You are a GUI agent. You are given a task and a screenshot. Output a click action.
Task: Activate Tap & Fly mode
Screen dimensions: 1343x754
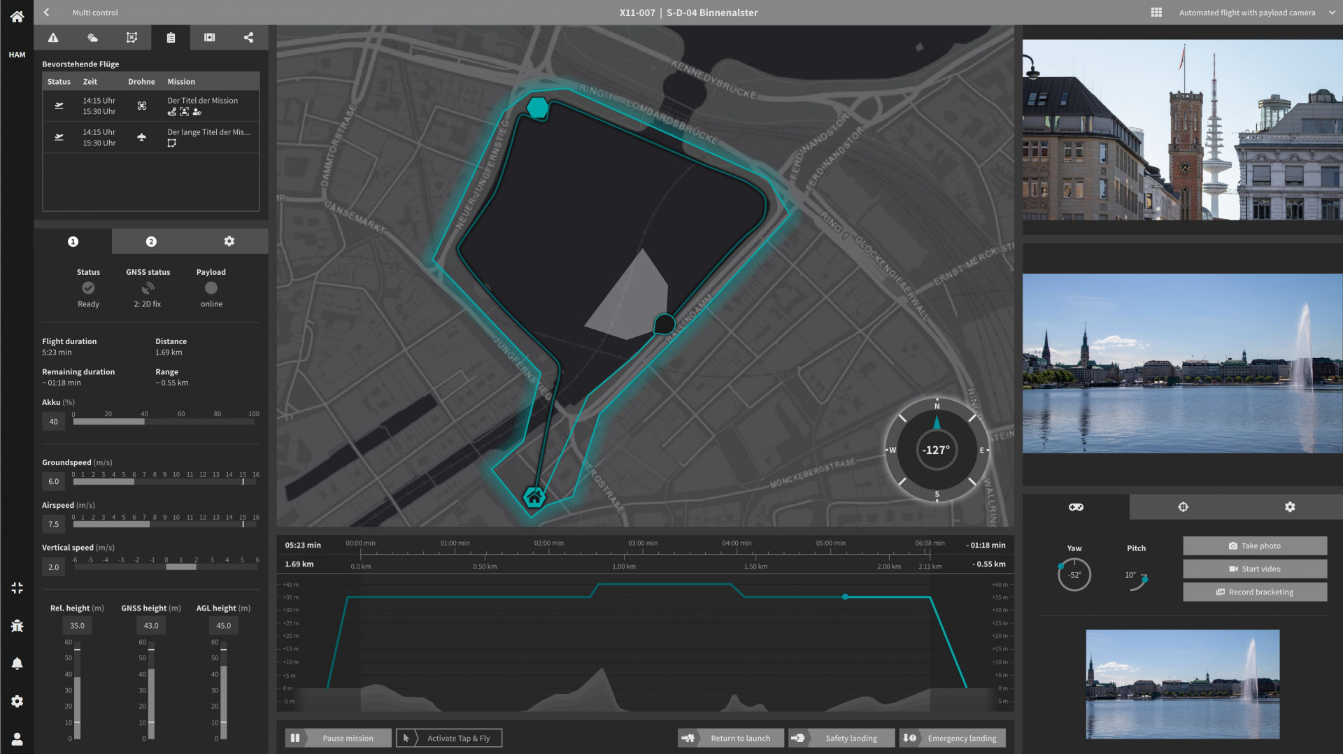tap(449, 738)
